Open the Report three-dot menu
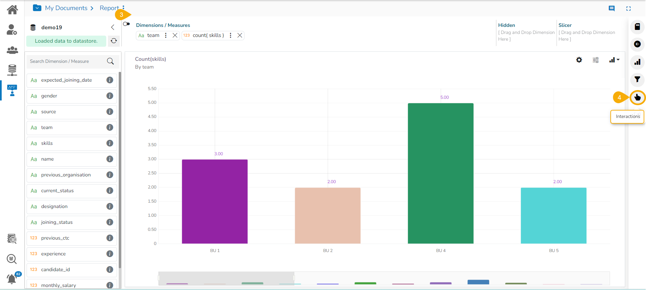The image size is (646, 290). [123, 7]
